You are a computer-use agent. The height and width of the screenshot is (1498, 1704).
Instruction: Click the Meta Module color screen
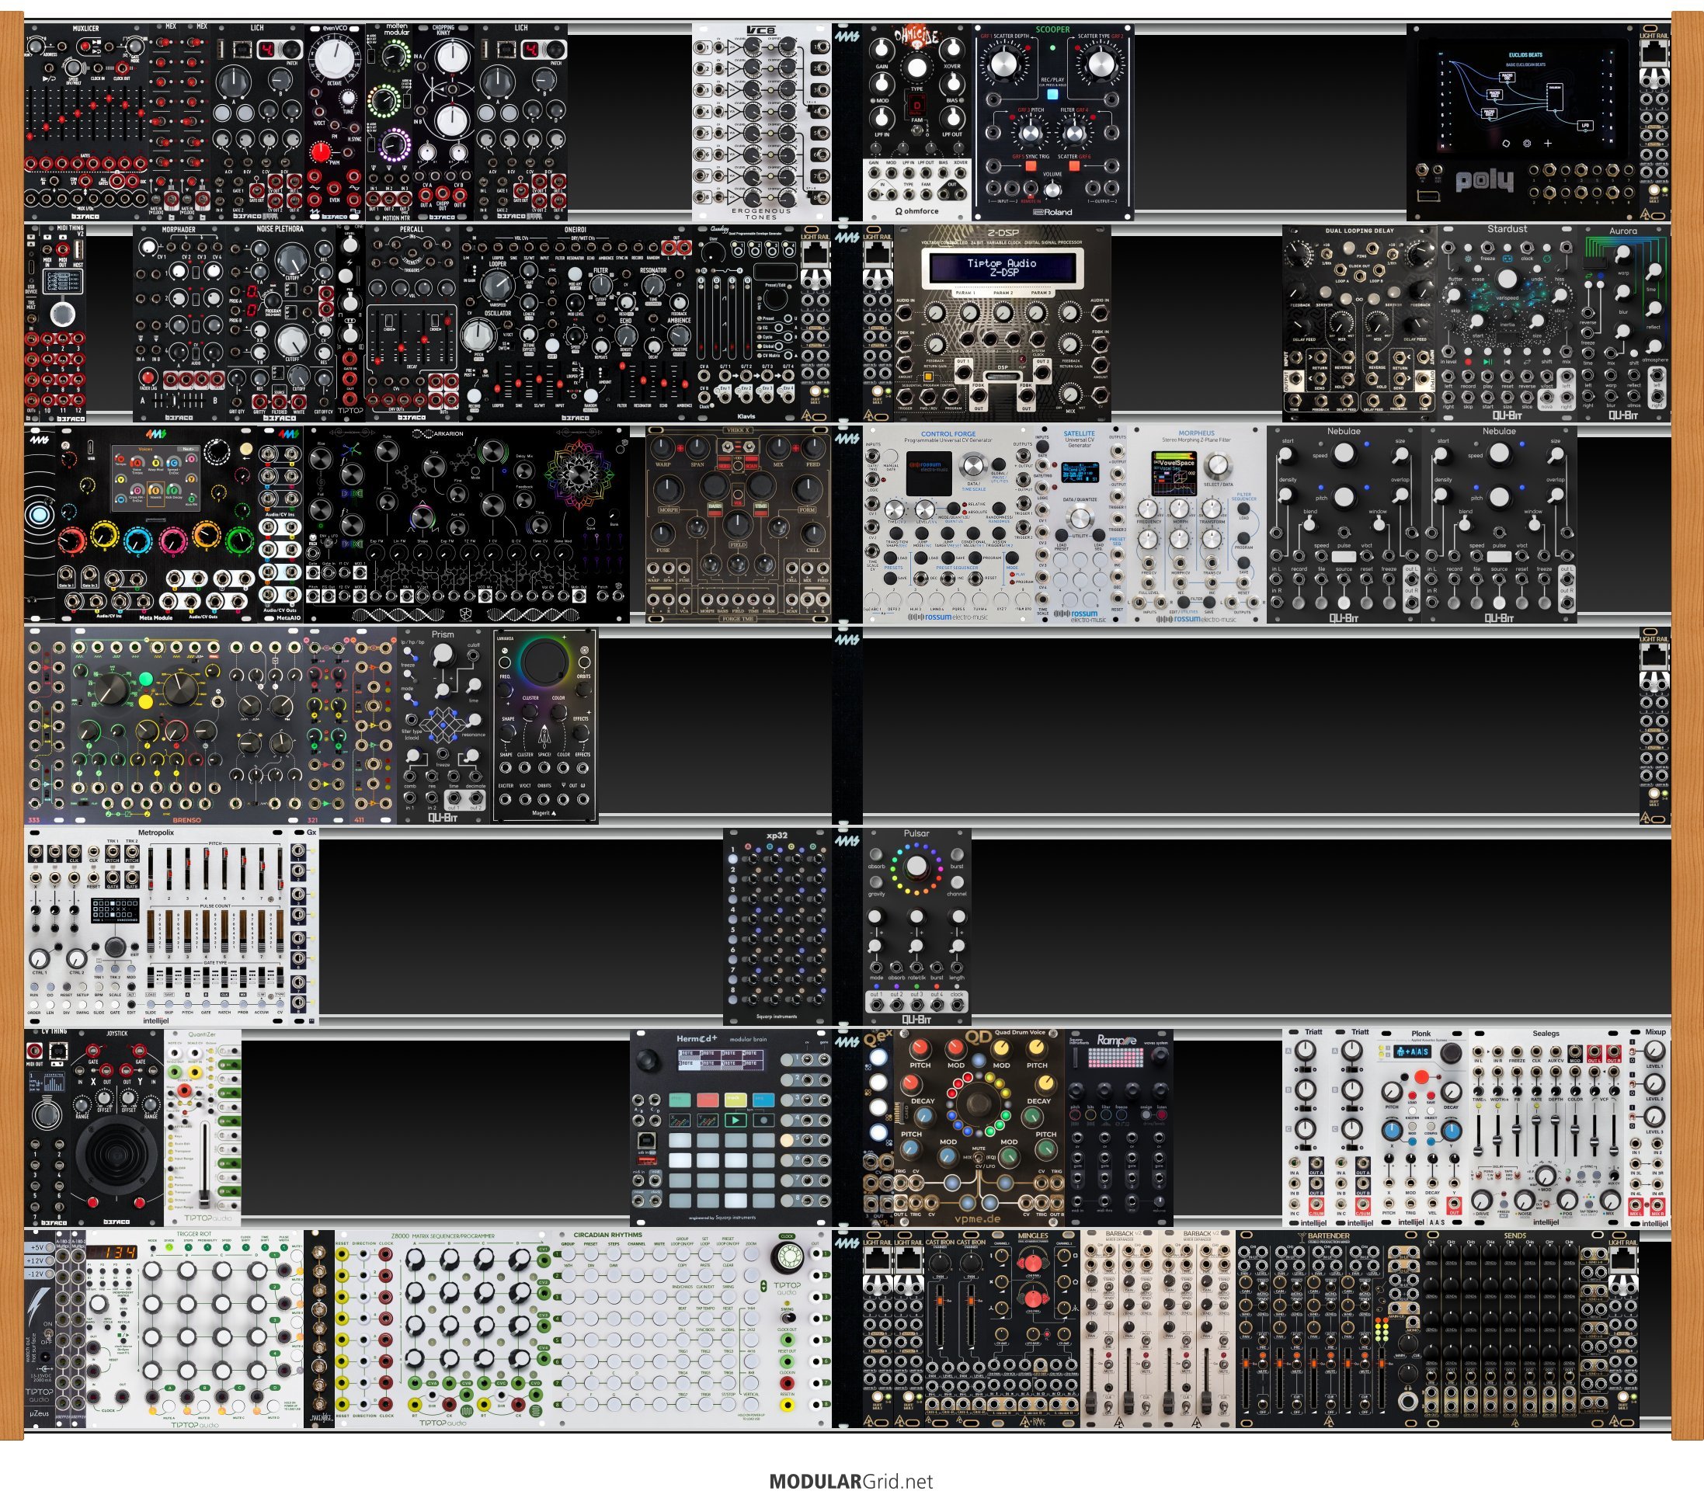pyautogui.click(x=156, y=478)
